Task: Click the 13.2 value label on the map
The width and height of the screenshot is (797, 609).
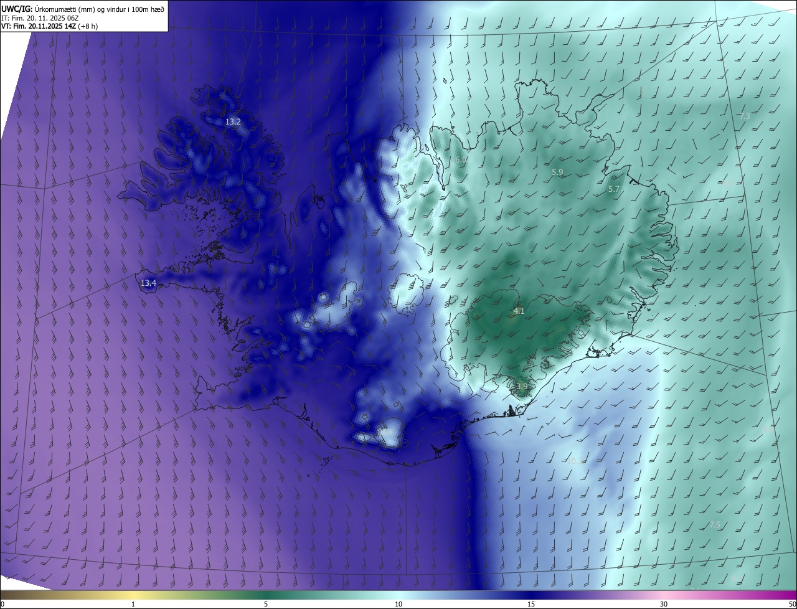Action: [x=233, y=122]
